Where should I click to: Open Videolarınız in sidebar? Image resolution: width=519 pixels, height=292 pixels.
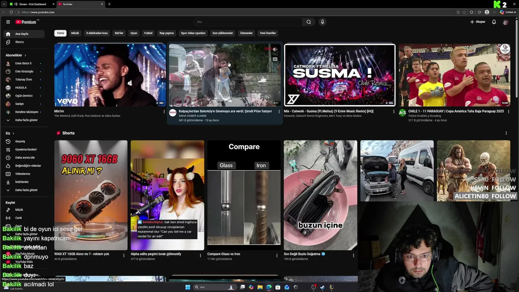pos(24,174)
